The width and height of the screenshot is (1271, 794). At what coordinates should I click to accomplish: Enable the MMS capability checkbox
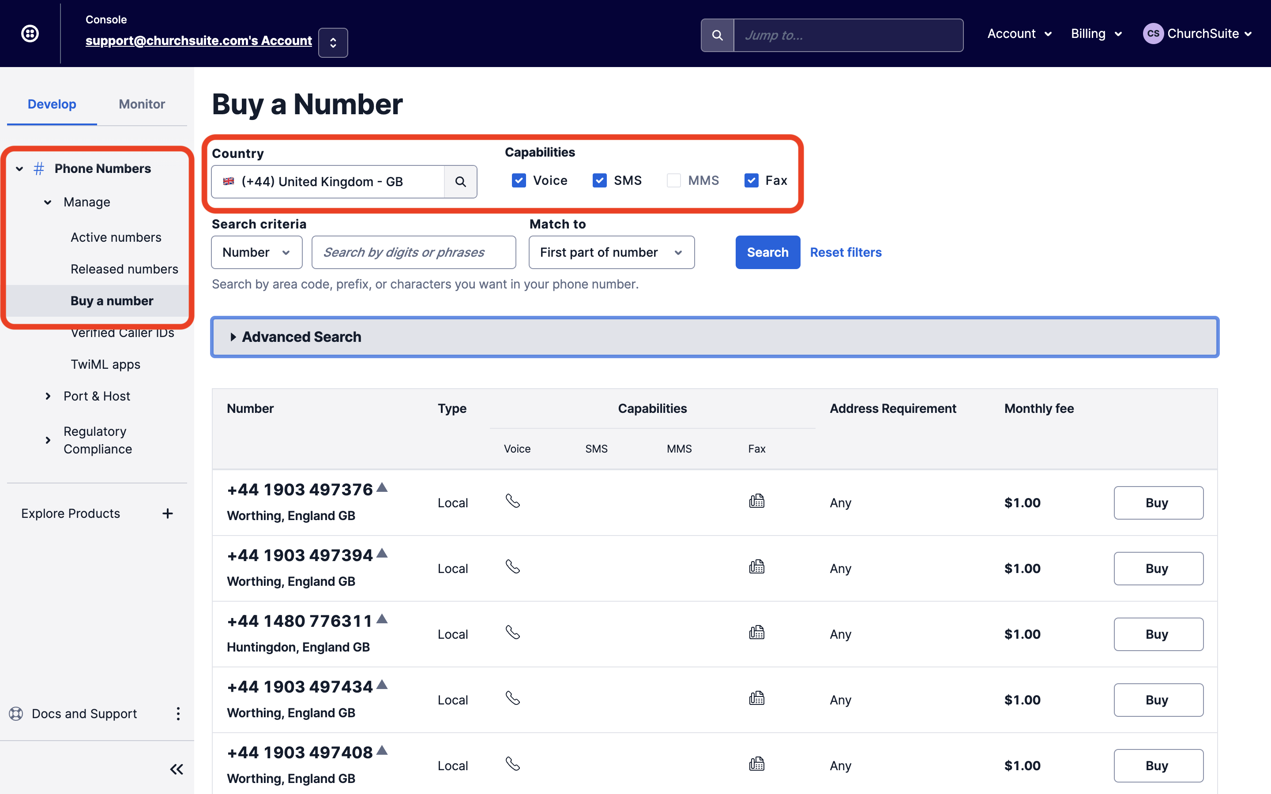[673, 181]
